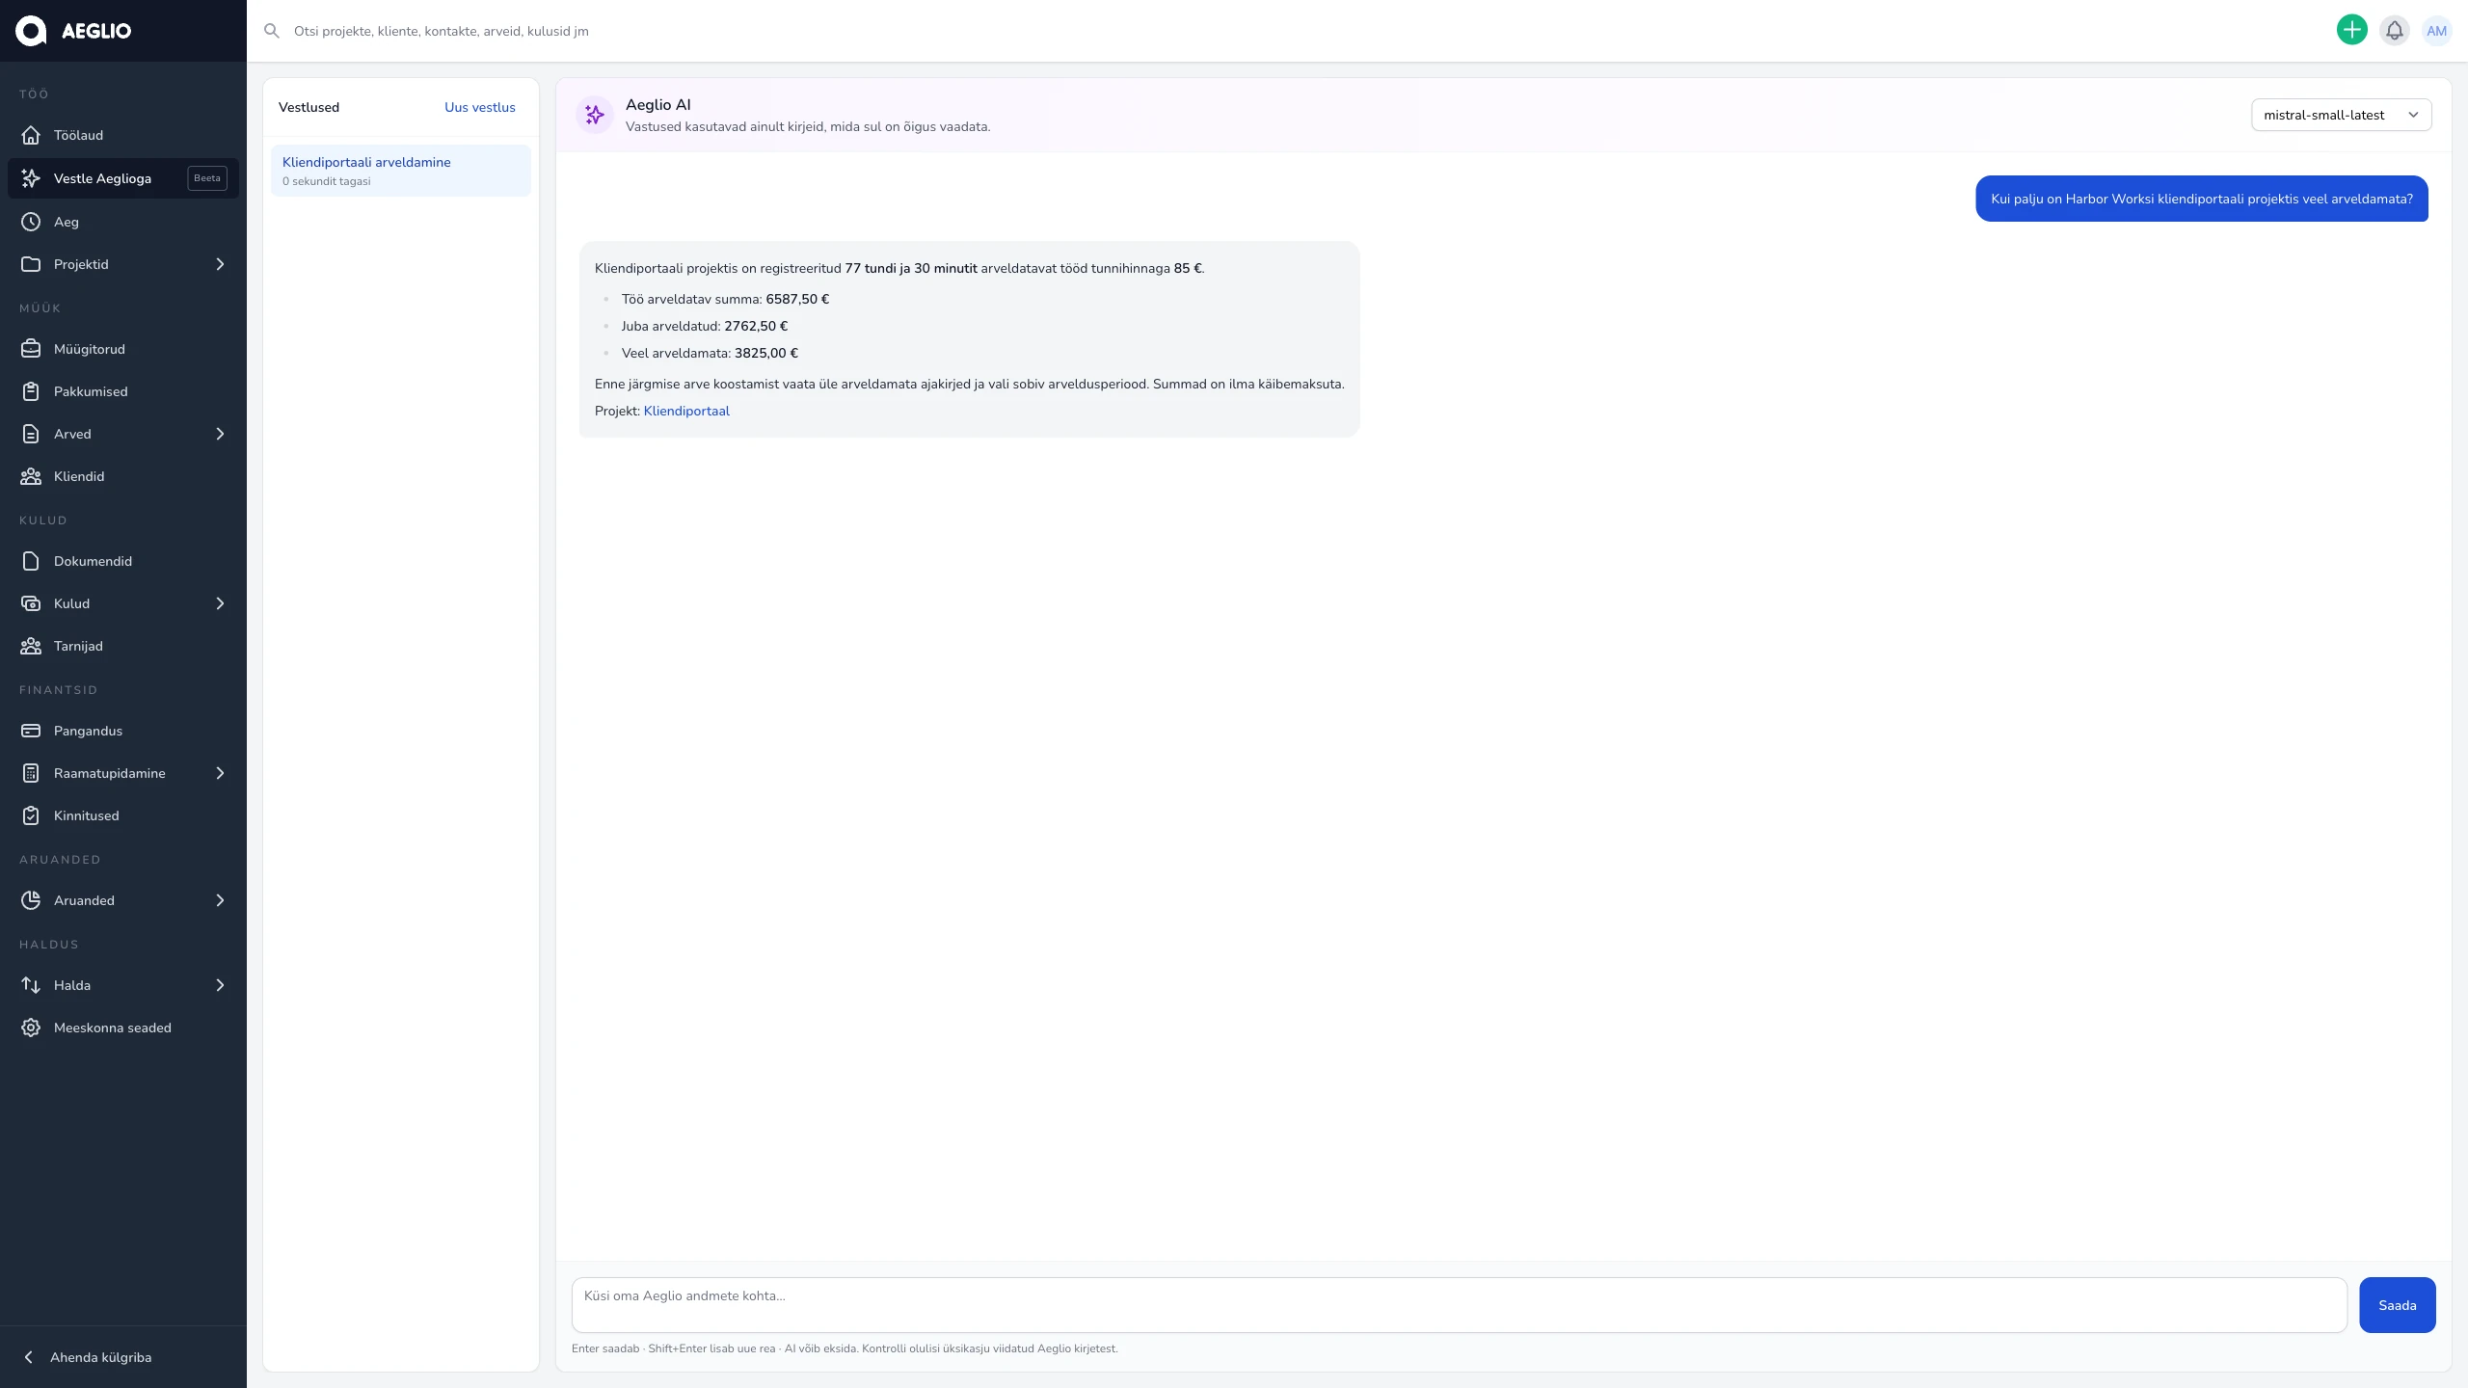The width and height of the screenshot is (2468, 1388).
Task: Click the Kliendid people icon
Action: (31, 476)
